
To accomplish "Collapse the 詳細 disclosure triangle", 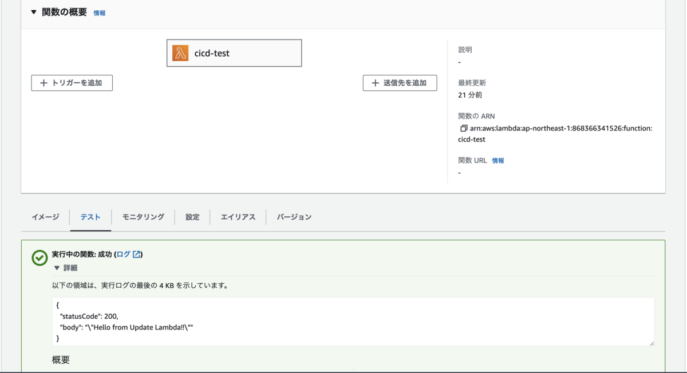I will [x=57, y=268].
